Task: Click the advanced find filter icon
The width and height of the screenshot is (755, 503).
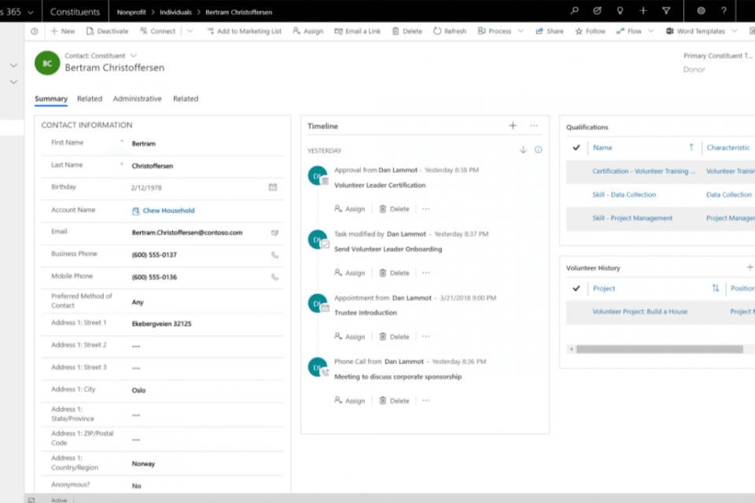Action: point(666,11)
